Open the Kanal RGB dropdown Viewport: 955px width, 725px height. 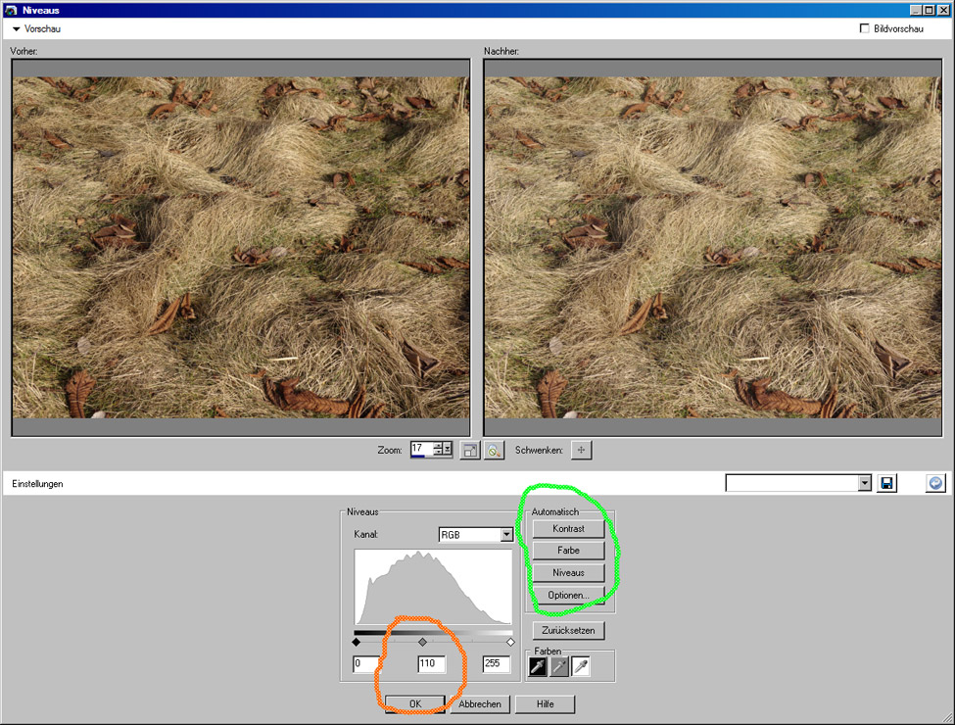(x=506, y=534)
